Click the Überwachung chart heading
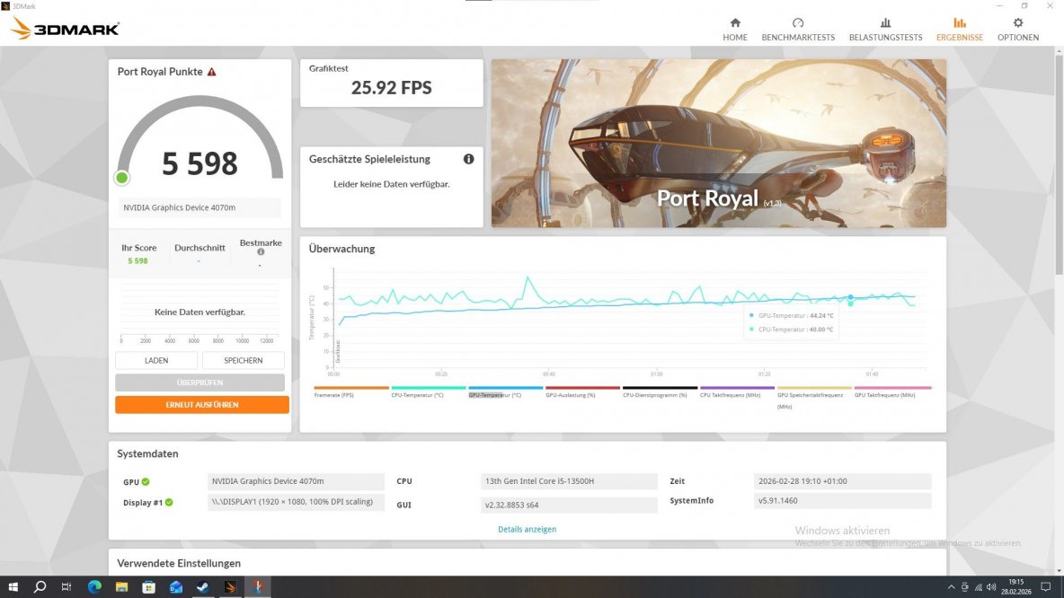Viewport: 1064px width, 598px height. (342, 249)
